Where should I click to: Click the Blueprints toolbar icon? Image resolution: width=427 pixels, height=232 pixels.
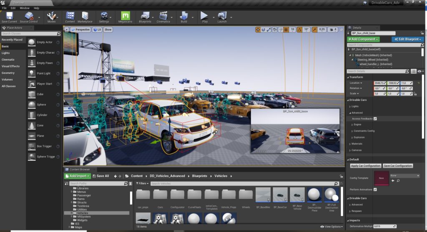145,17
